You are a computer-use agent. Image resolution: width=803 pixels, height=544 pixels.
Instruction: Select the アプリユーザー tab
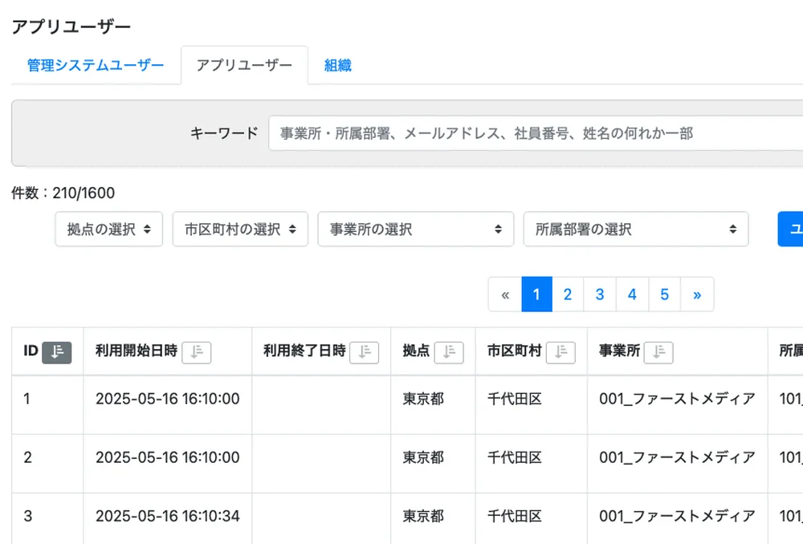(244, 66)
